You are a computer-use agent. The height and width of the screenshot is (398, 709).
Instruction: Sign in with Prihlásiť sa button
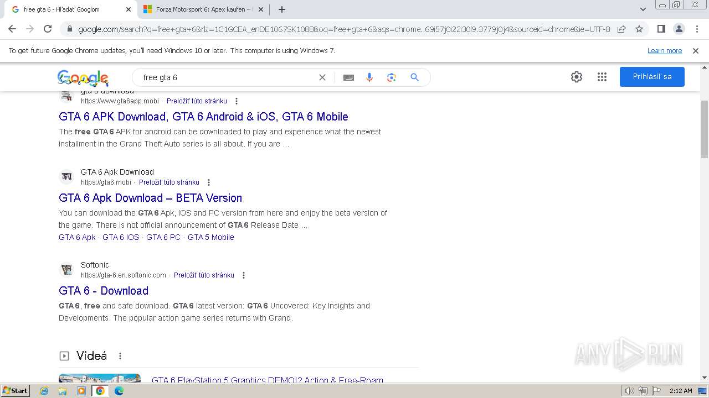652,77
